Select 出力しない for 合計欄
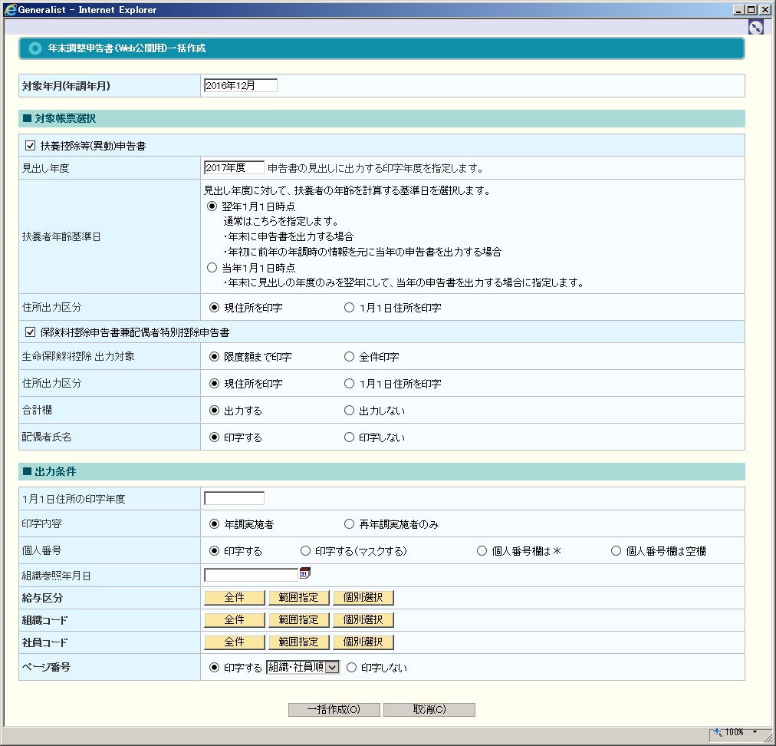 click(350, 411)
